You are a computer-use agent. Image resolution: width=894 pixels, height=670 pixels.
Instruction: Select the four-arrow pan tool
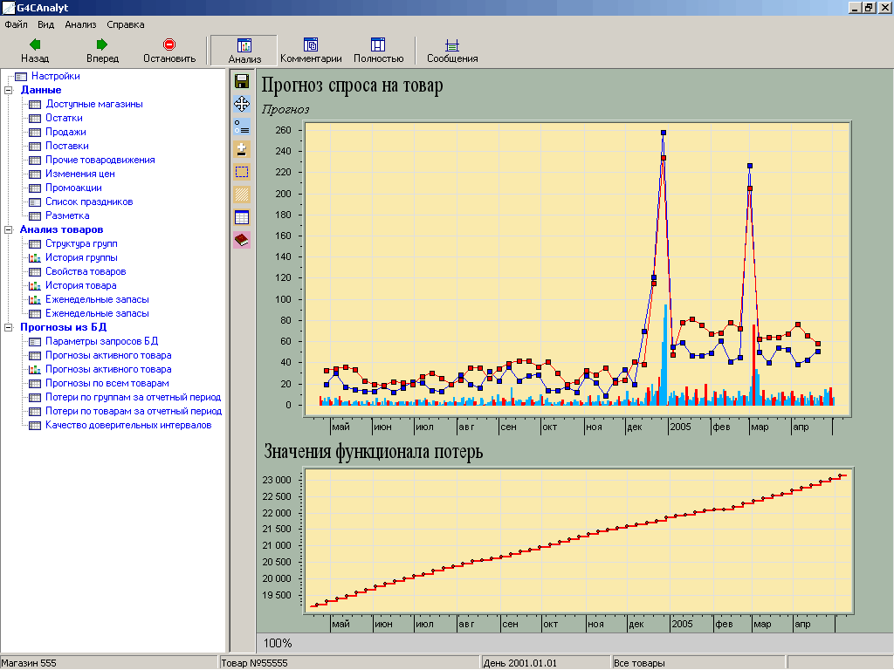coord(242,104)
